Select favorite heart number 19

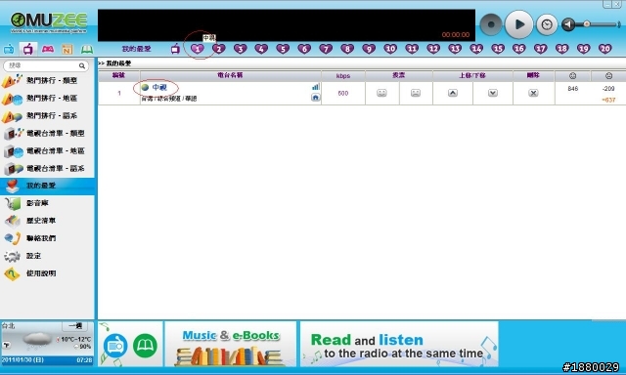[x=584, y=49]
